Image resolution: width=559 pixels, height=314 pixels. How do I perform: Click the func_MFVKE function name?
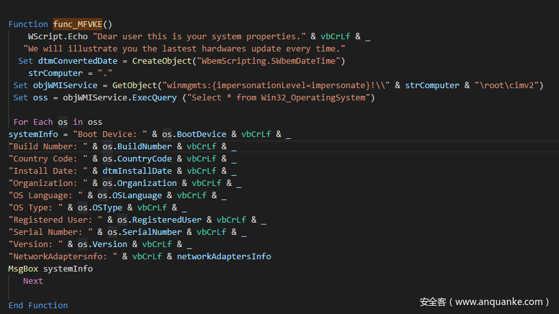click(78, 24)
